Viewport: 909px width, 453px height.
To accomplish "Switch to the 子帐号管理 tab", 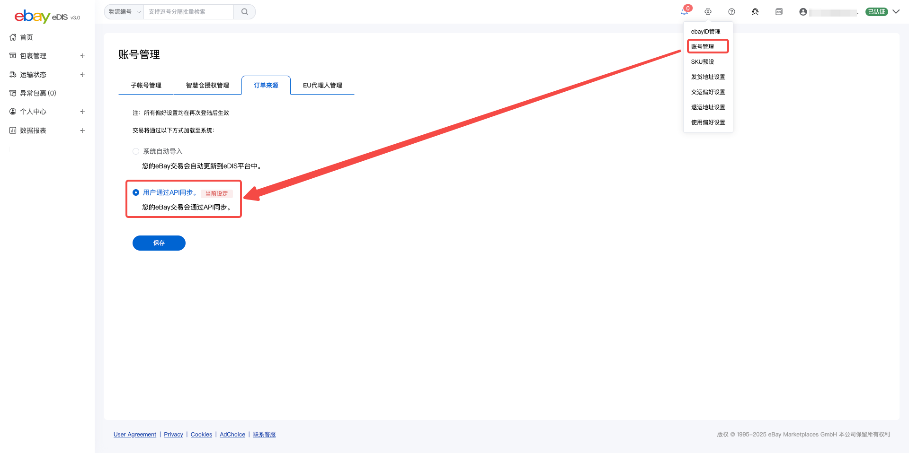I will click(146, 86).
